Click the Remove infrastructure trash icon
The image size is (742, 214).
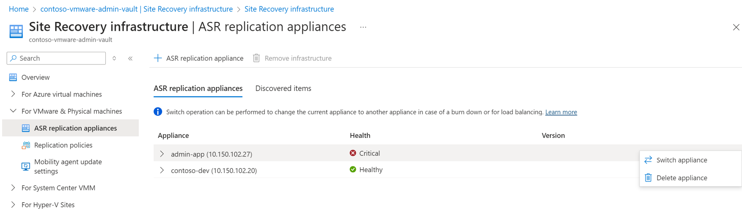tap(256, 58)
